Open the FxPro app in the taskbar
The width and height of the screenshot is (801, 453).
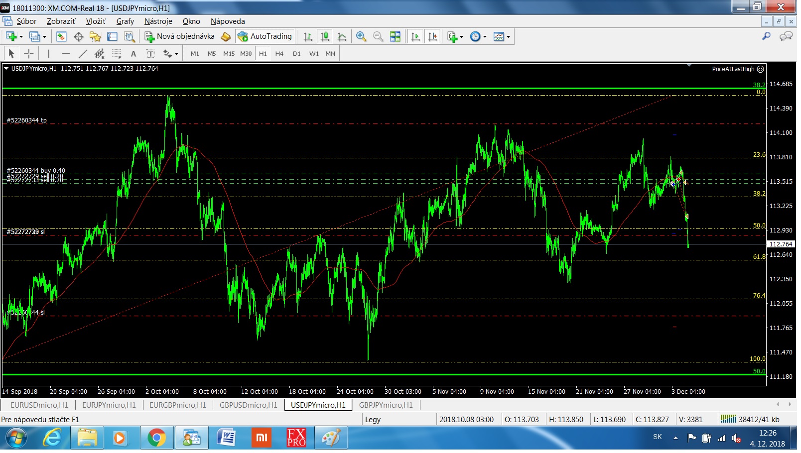296,439
